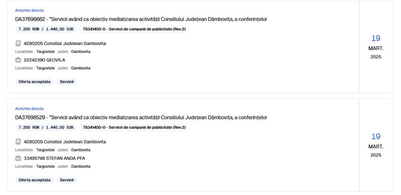Click the CPV code badge in the STEFAN ANDA card
The image size is (401, 195).
(134, 127)
